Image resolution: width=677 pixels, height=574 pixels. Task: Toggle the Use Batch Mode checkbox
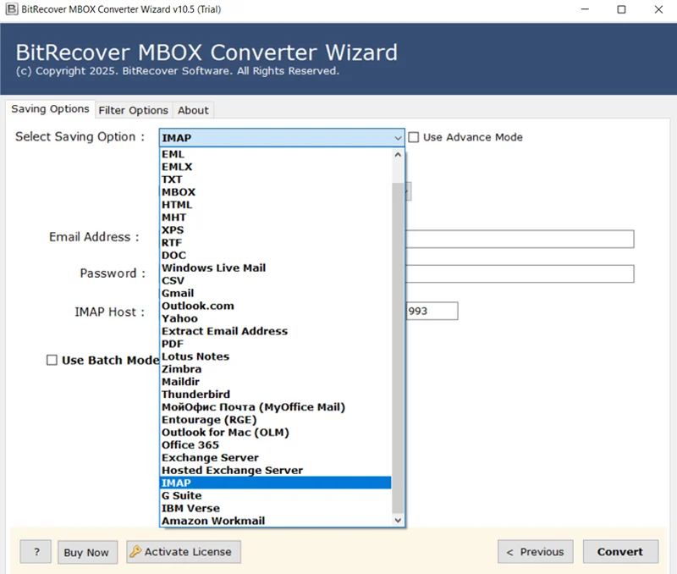pyautogui.click(x=52, y=360)
